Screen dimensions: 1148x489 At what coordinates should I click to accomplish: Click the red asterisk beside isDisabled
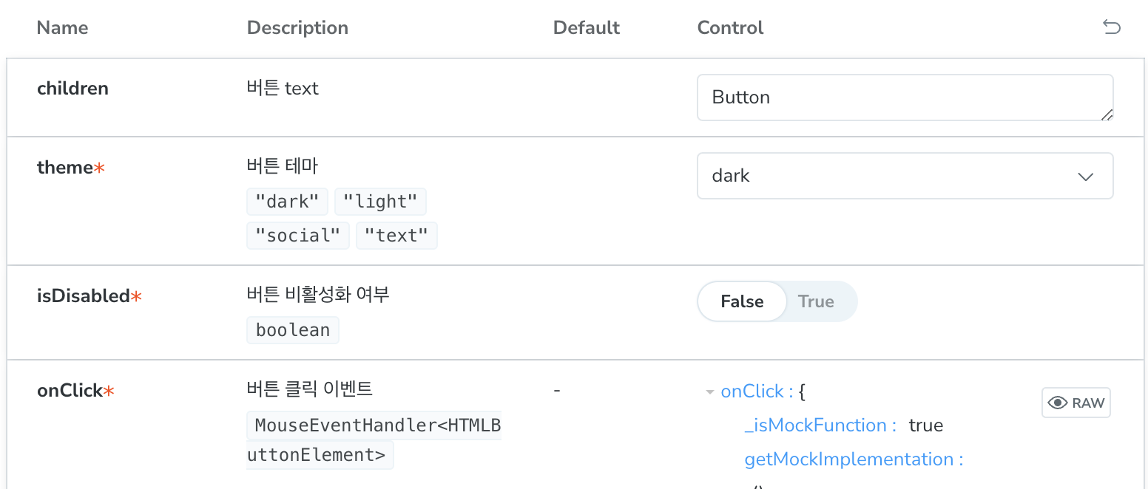tap(136, 296)
